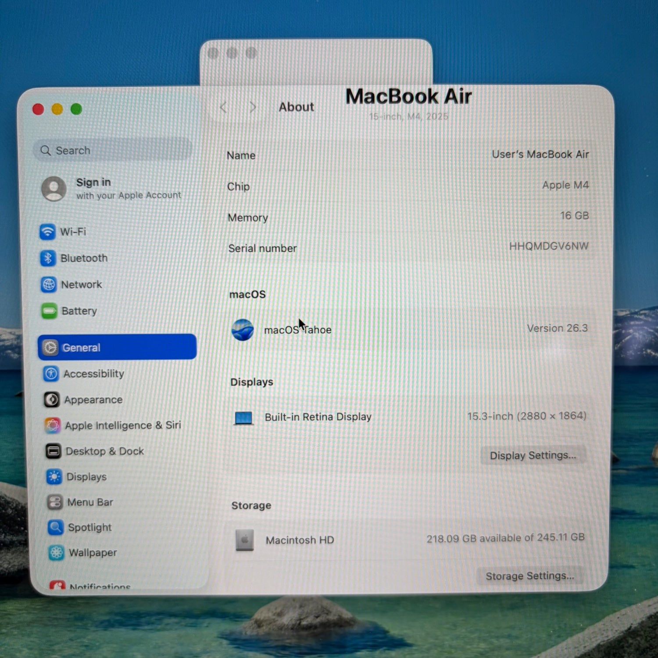Open Network globe icon
This screenshot has width=658, height=658.
[49, 285]
